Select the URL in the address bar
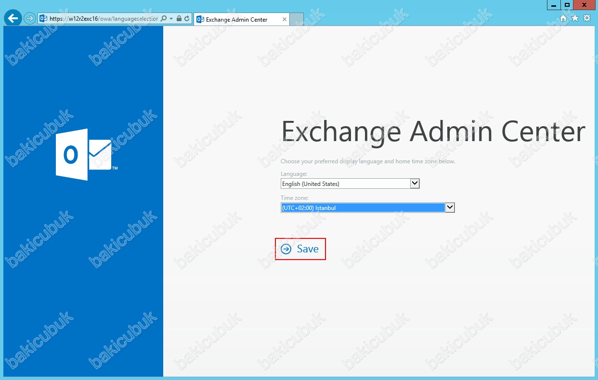 [103, 19]
